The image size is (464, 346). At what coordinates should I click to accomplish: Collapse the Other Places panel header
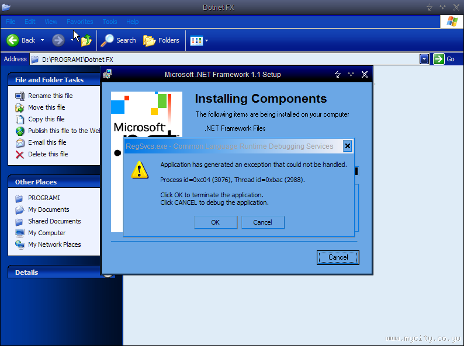(x=54, y=181)
